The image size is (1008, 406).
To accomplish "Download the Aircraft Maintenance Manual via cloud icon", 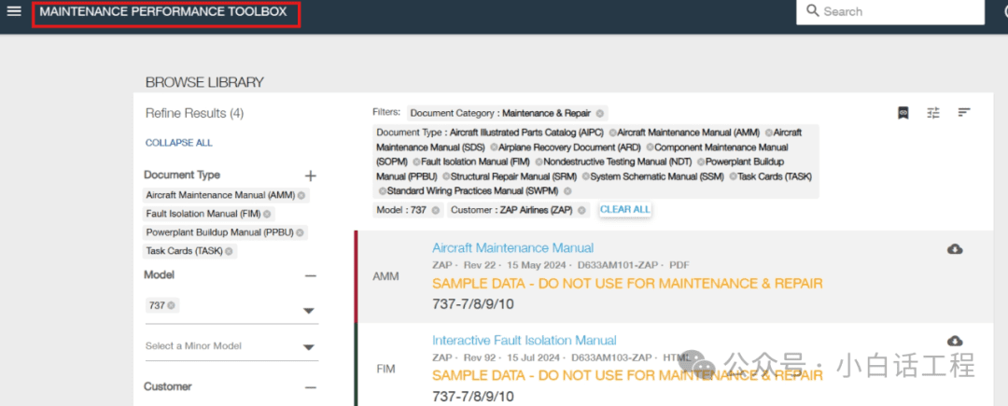I will coord(955,249).
